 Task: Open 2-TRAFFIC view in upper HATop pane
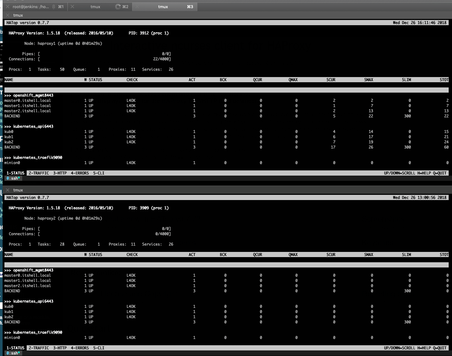point(39,173)
